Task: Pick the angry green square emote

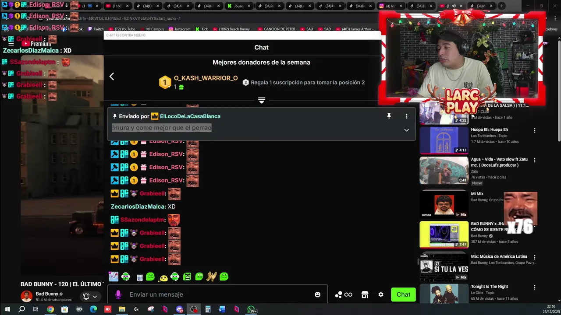Action: (x=187, y=276)
